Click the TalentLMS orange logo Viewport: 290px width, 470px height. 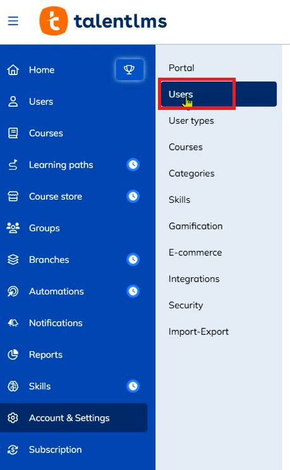[x=54, y=21]
